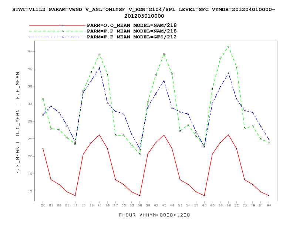This screenshot has width=293, height=226.
Task: Click the red solid line sample in legend
Action: pos(57,25)
